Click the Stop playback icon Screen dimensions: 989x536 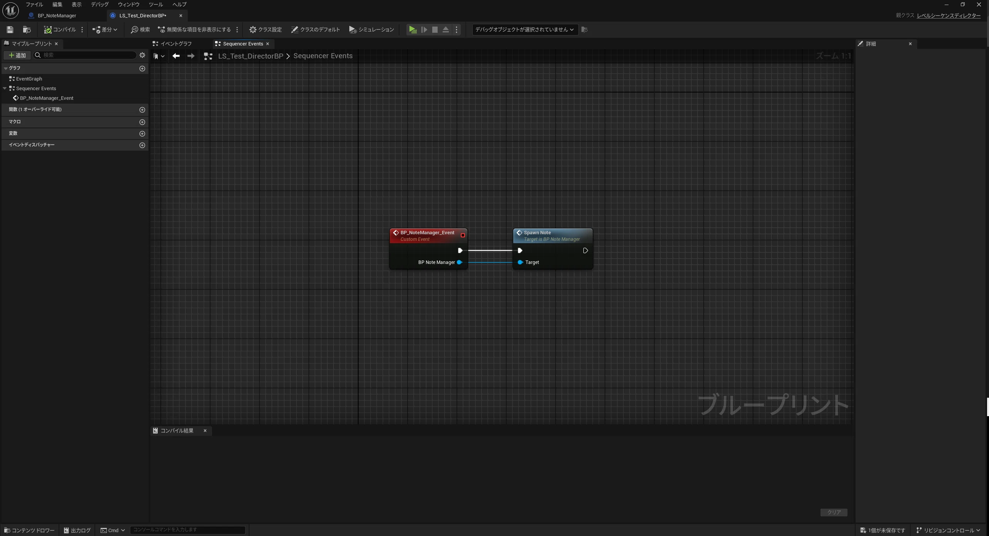coord(435,30)
